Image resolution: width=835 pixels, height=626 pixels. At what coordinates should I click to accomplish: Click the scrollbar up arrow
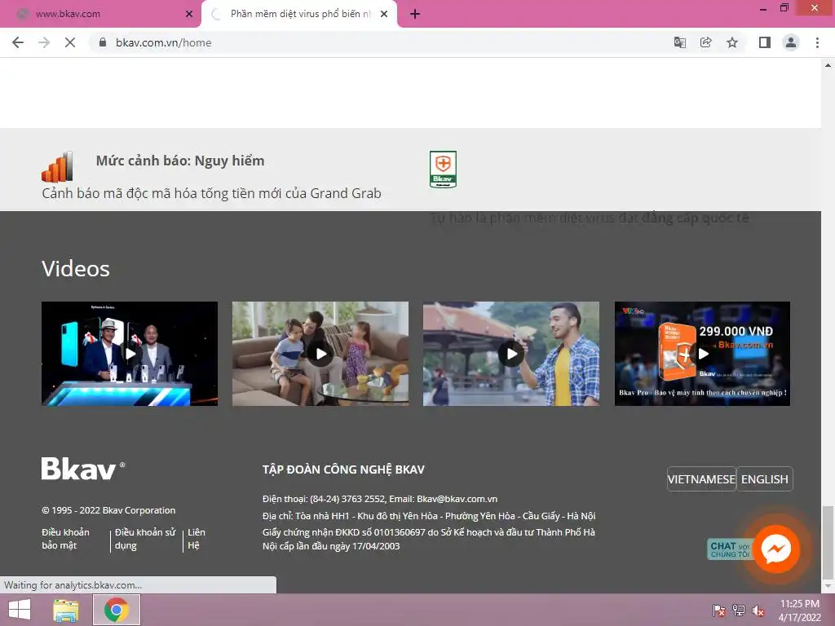(x=828, y=65)
